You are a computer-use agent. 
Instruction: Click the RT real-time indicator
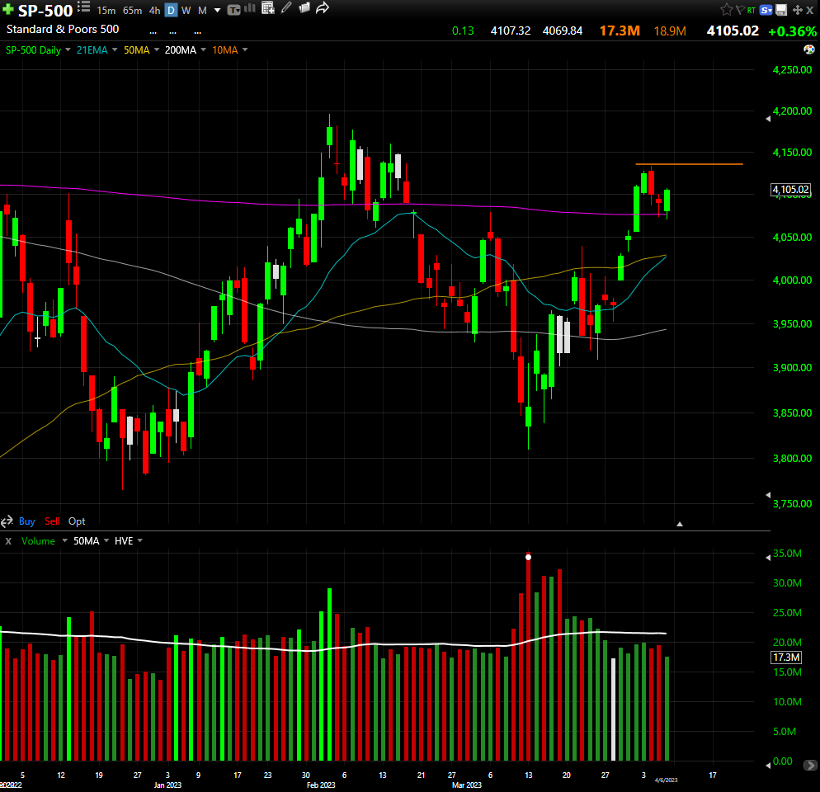click(752, 10)
